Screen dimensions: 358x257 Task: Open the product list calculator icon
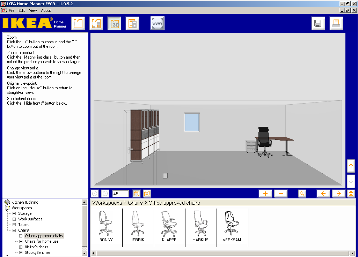[132, 23]
